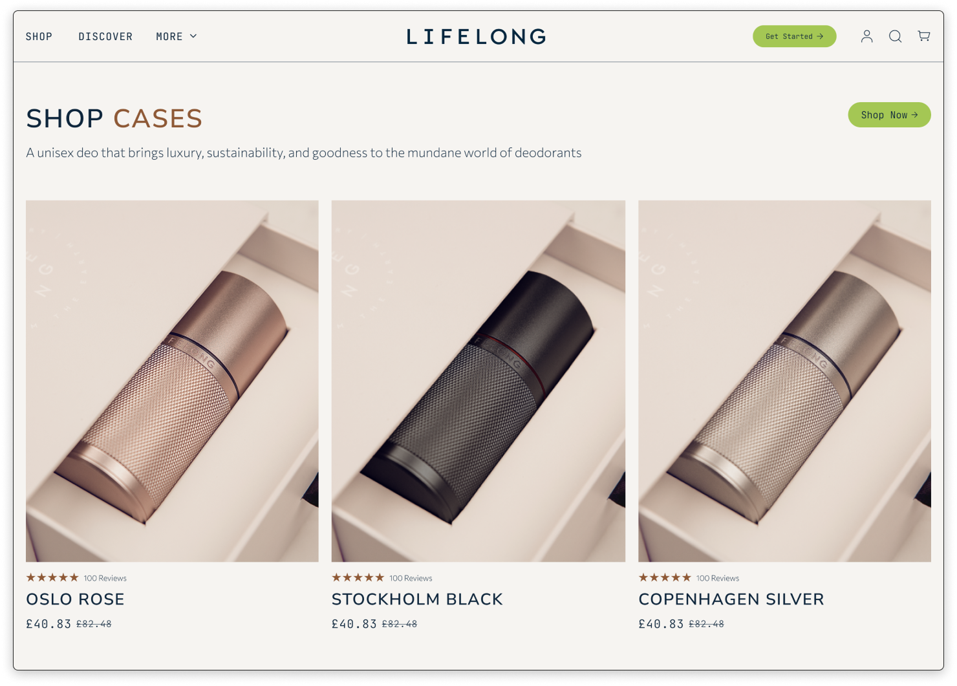957x686 pixels.
Task: Click the Oslo Rose star rating
Action: pyautogui.click(x=52, y=577)
